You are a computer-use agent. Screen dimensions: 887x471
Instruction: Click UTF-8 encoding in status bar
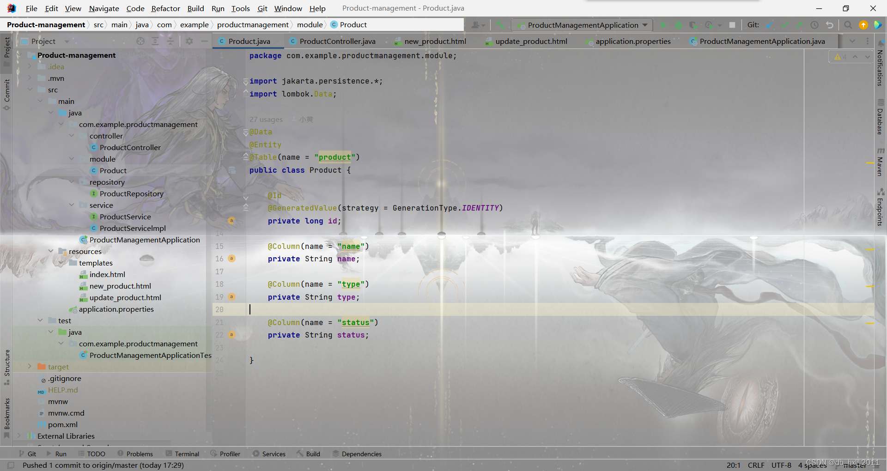pyautogui.click(x=781, y=465)
